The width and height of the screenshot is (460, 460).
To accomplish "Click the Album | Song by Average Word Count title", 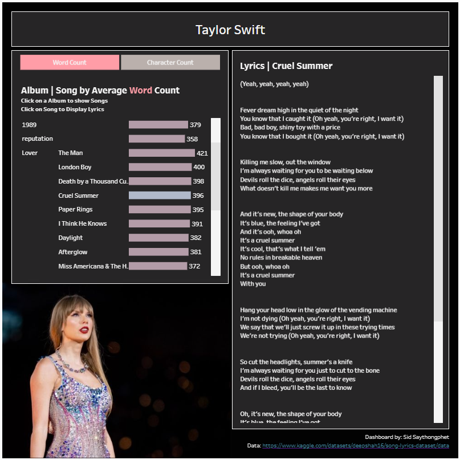I will click(x=100, y=91).
